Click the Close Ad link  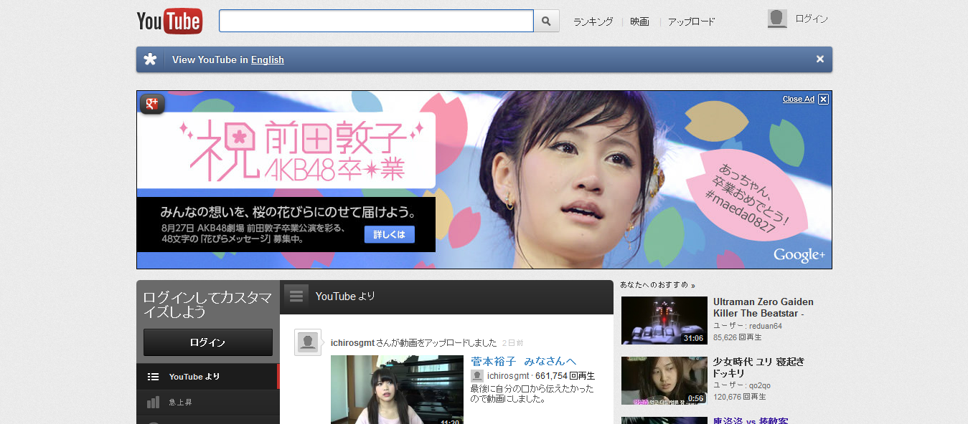click(x=798, y=99)
